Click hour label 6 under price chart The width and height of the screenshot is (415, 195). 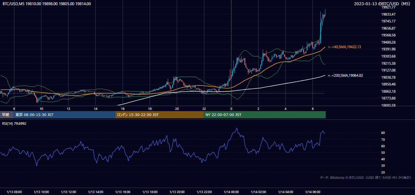point(312,109)
